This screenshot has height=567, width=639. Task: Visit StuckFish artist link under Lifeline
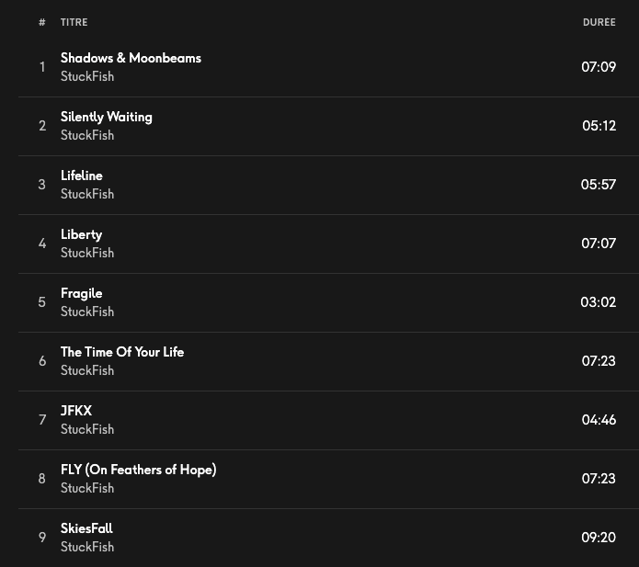point(87,194)
